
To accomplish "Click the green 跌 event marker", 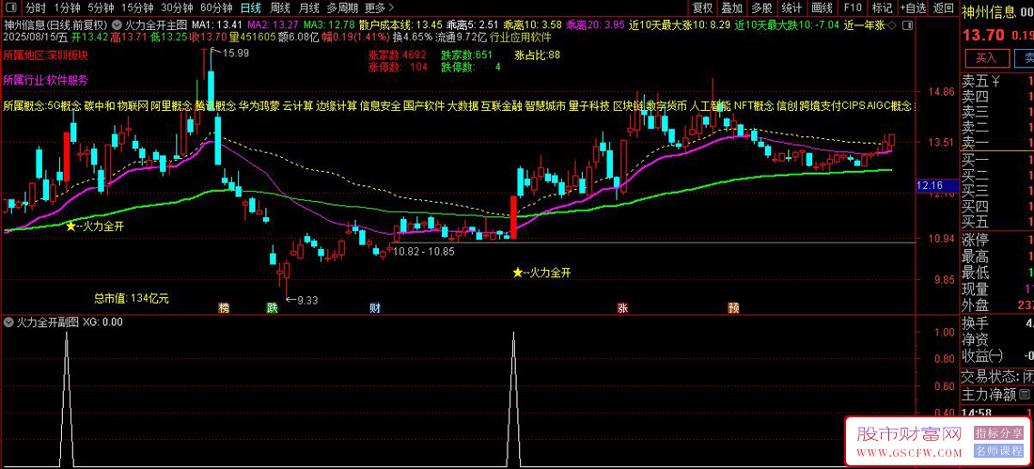I will [x=272, y=307].
